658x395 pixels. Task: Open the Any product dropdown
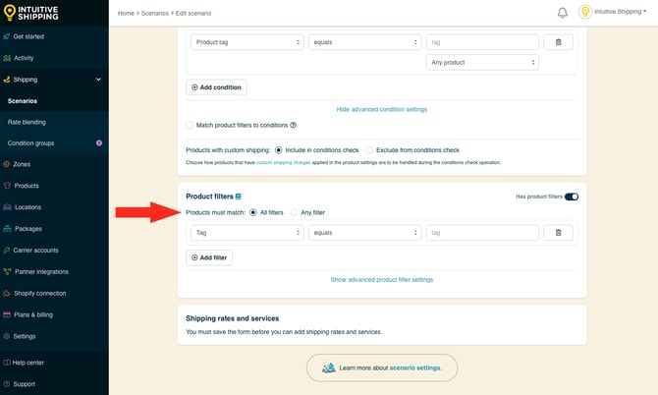[482, 63]
